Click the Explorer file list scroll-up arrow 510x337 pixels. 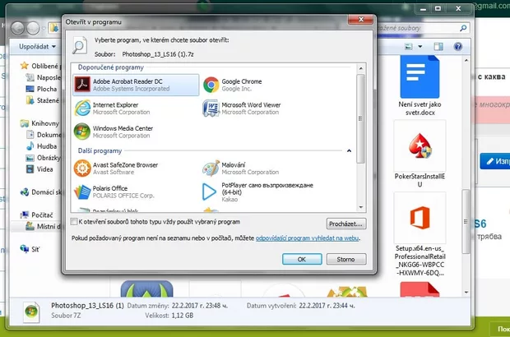[466, 61]
